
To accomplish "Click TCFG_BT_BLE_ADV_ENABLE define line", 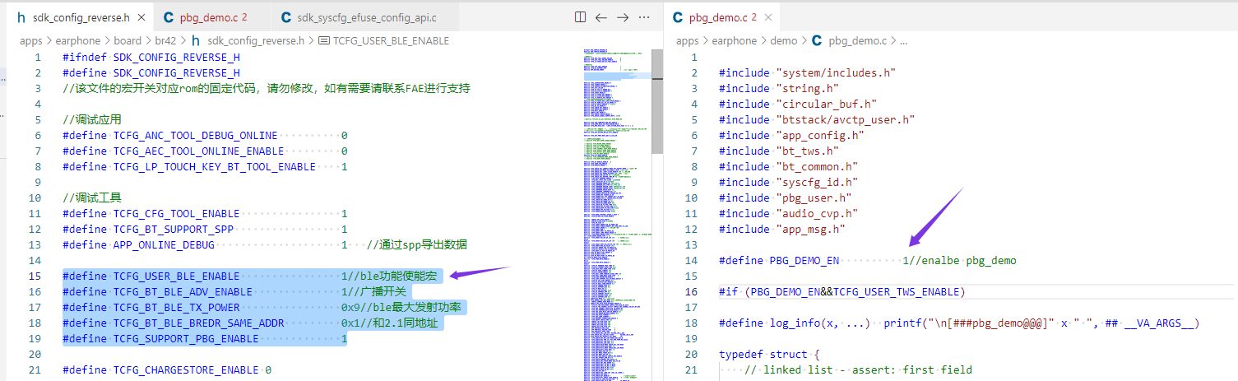I will (235, 291).
